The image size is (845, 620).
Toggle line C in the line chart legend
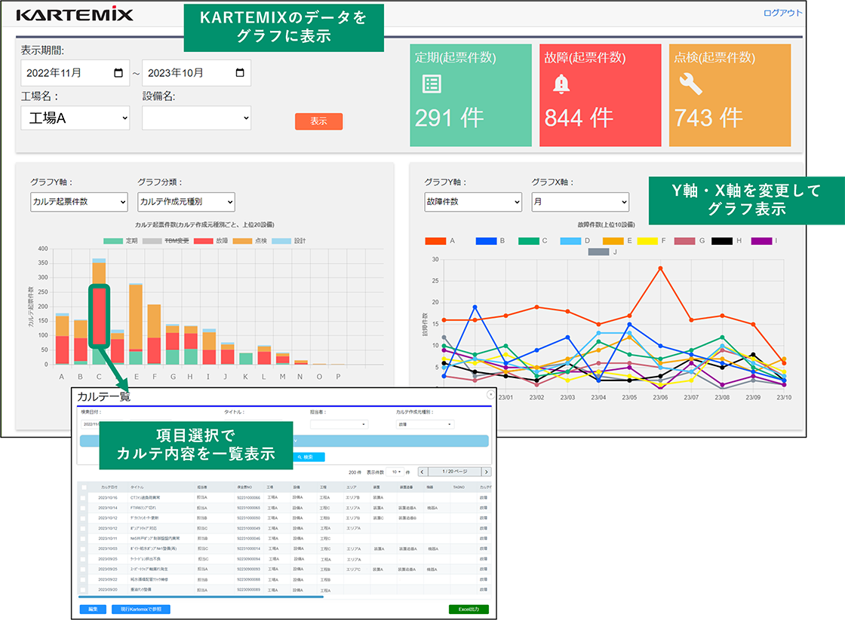(x=533, y=241)
